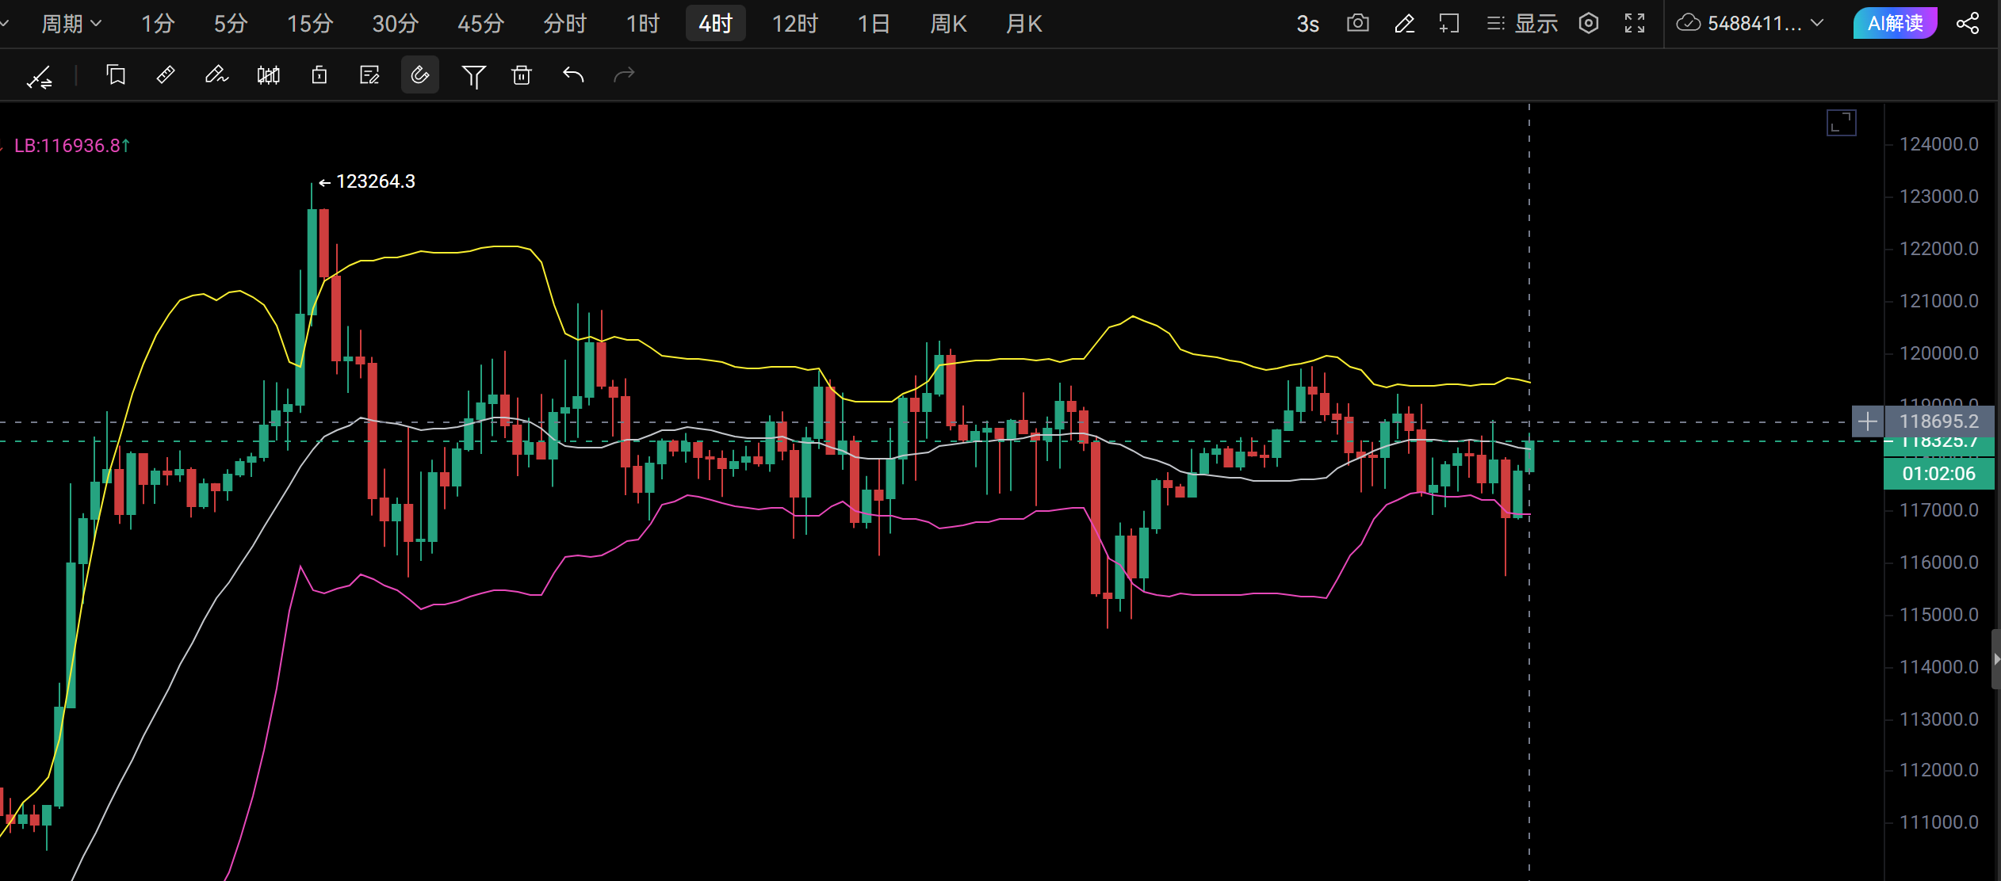Switch to the 周K timeframe
The image size is (2001, 881).
tap(948, 24)
